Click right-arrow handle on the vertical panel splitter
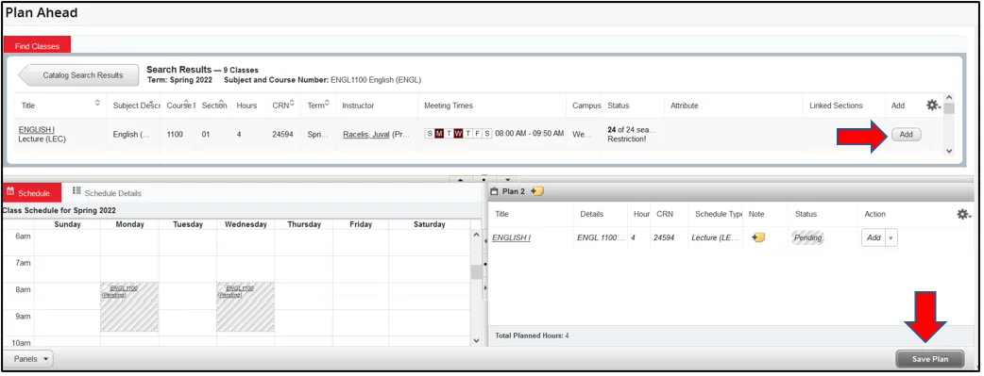 pos(484,287)
